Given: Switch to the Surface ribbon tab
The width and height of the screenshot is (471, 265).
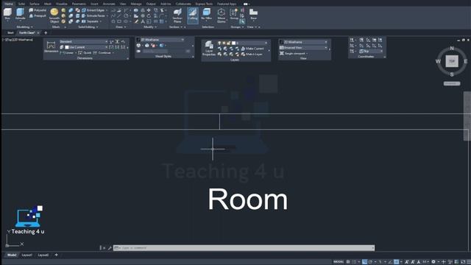Looking at the screenshot, I should coord(35,4).
